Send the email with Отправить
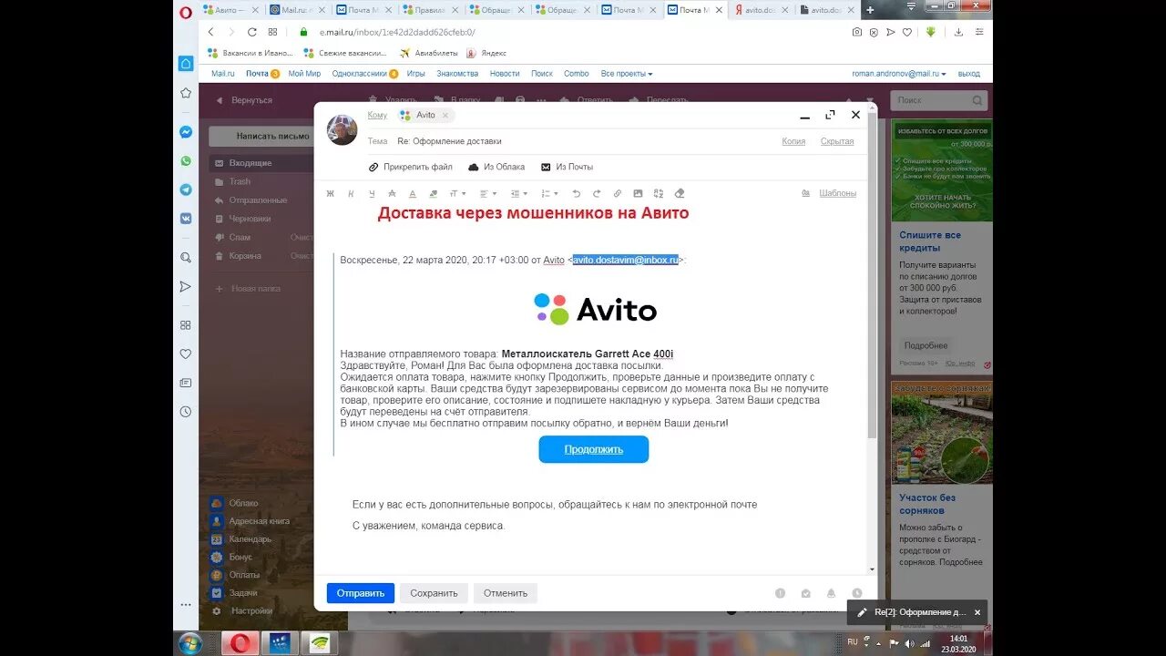 click(361, 593)
